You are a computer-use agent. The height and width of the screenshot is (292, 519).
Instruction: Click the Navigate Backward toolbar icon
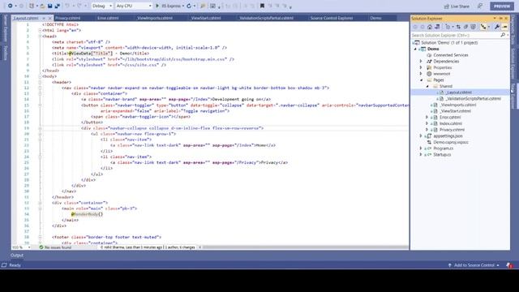tap(10, 6)
